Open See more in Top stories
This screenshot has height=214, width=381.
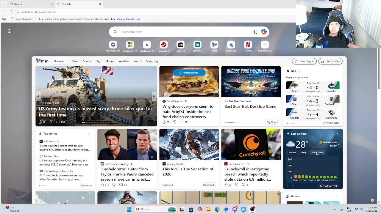[86, 185]
